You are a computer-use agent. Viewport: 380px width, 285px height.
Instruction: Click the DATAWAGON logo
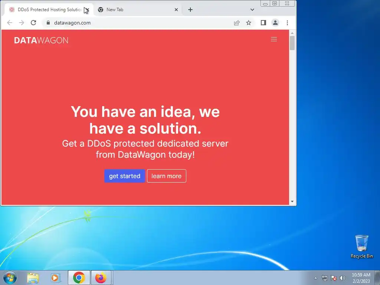[x=41, y=40]
